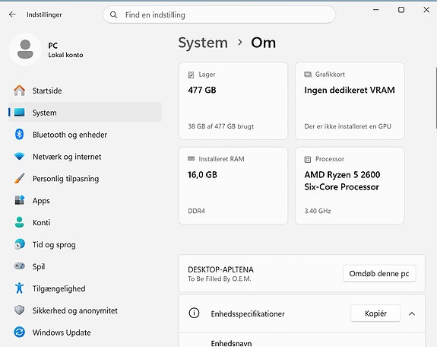The width and height of the screenshot is (437, 347).
Task: Select the Bluetooth og enheder Bluetooth icon
Action: [19, 135]
